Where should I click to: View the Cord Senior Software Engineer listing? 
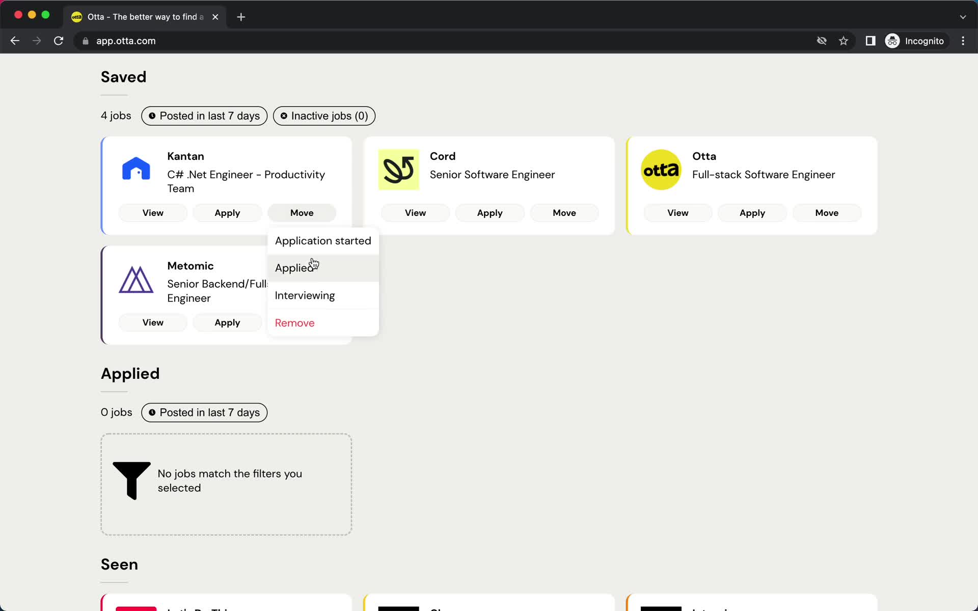pos(416,213)
